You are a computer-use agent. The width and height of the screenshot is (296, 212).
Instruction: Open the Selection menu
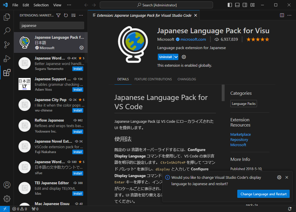(x=41, y=5)
